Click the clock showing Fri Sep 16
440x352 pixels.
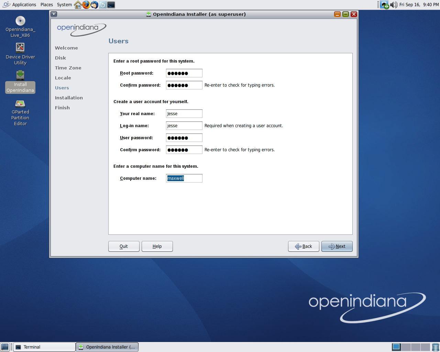tap(419, 5)
